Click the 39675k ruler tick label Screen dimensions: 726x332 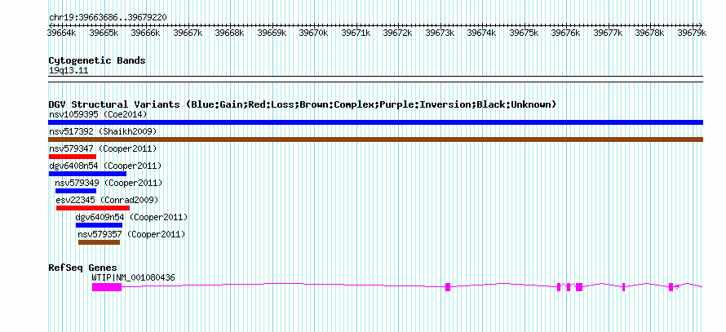[525, 33]
